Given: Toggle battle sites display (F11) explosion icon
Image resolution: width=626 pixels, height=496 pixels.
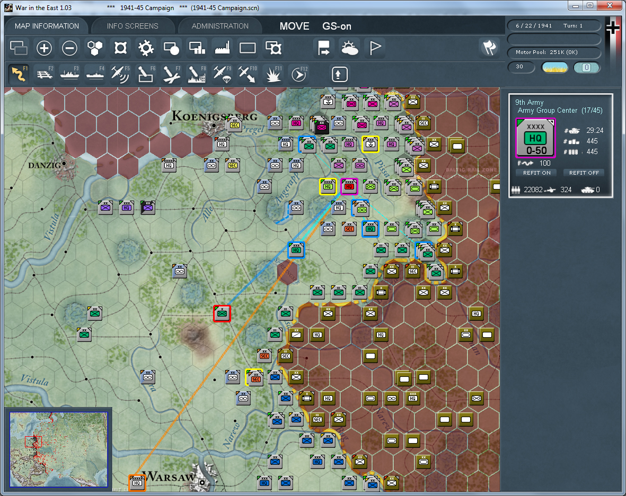Looking at the screenshot, I should pos(274,74).
